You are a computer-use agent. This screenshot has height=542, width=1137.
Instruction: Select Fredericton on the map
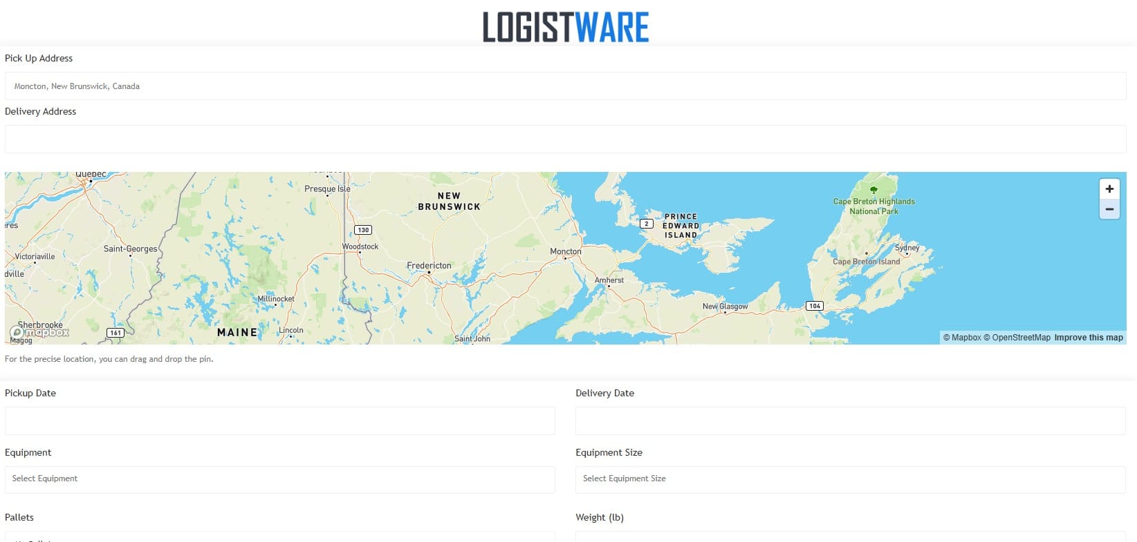pyautogui.click(x=429, y=272)
